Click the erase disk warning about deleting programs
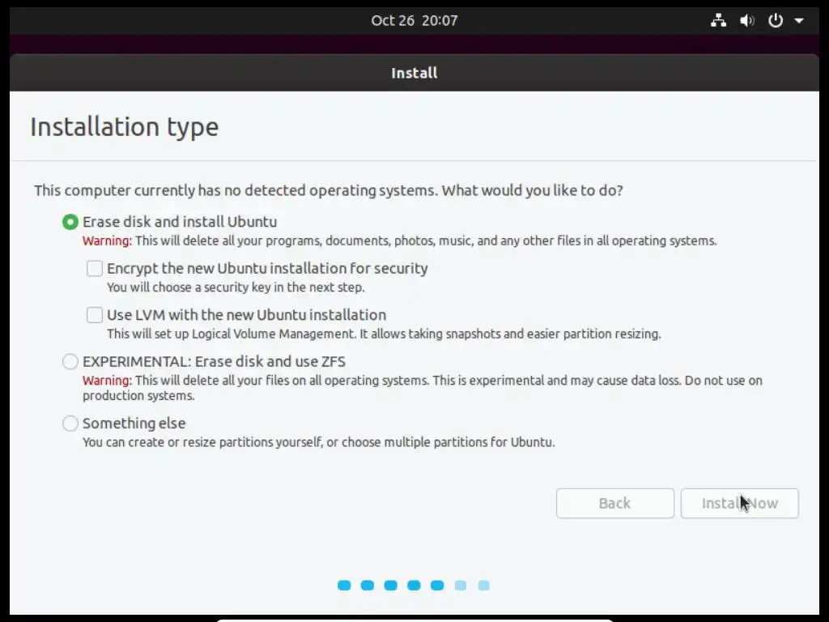Viewport: 829px width, 622px height. point(400,241)
